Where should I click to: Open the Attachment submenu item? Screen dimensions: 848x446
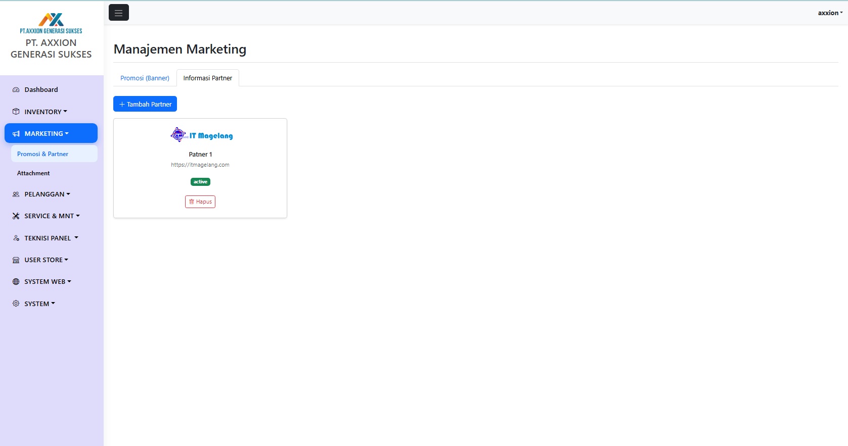click(54, 173)
